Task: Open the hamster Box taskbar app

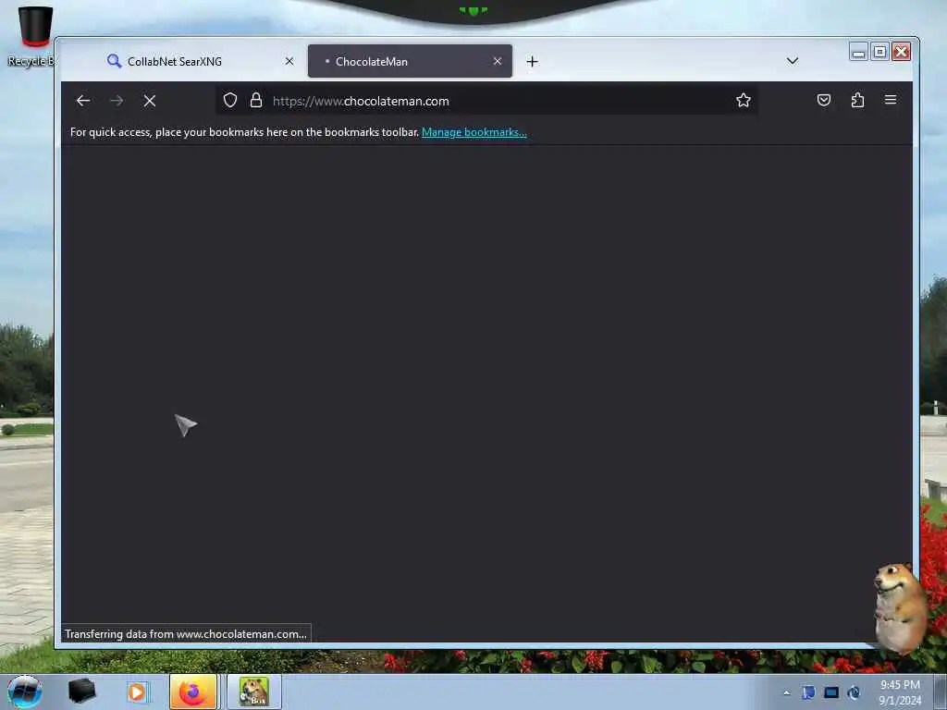Action: pos(253,692)
